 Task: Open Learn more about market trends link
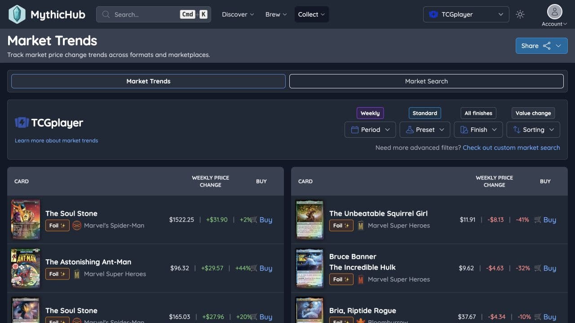tap(56, 140)
